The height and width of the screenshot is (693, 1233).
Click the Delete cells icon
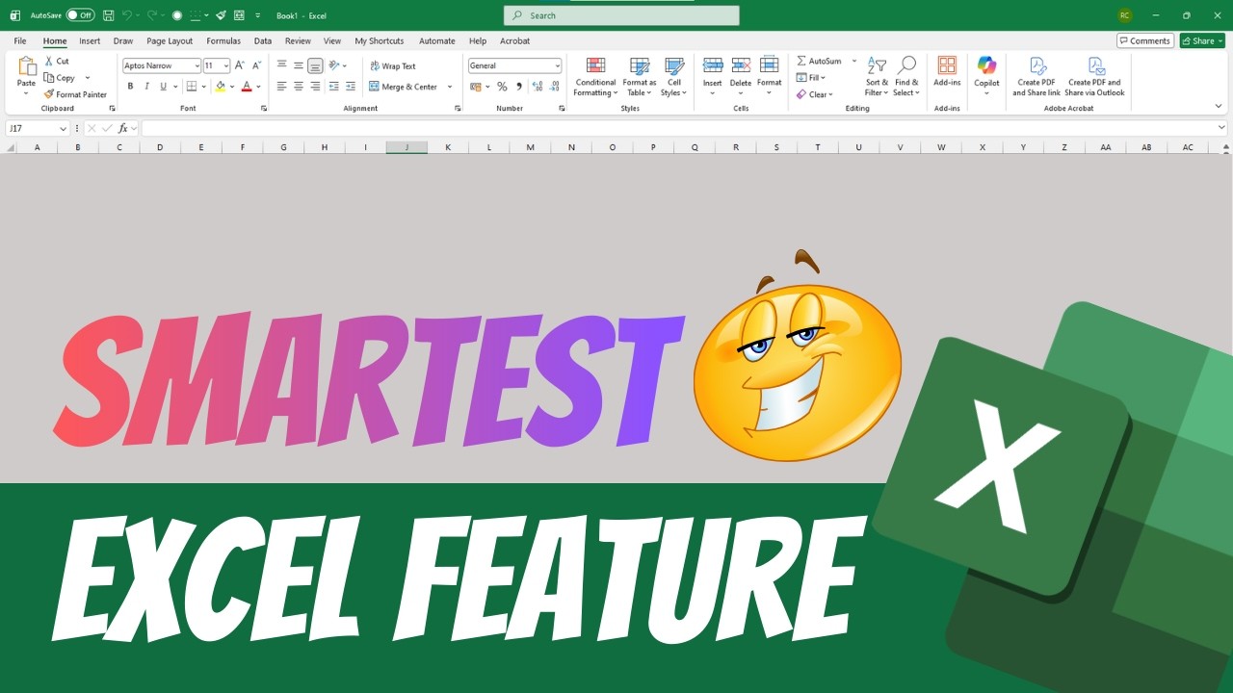point(741,65)
